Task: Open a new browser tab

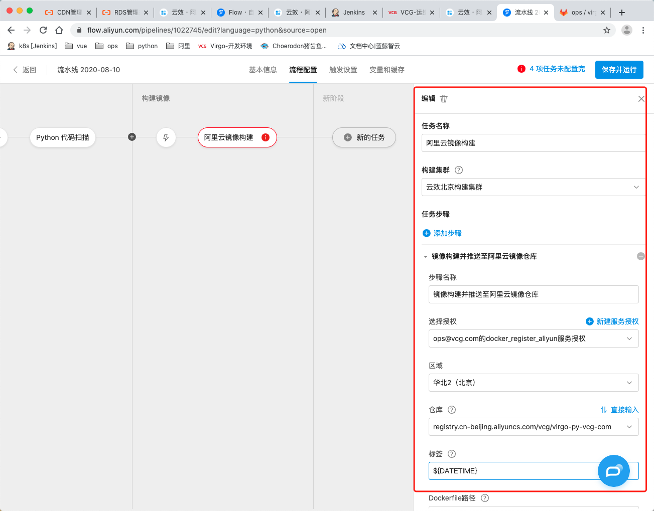Action: point(622,13)
